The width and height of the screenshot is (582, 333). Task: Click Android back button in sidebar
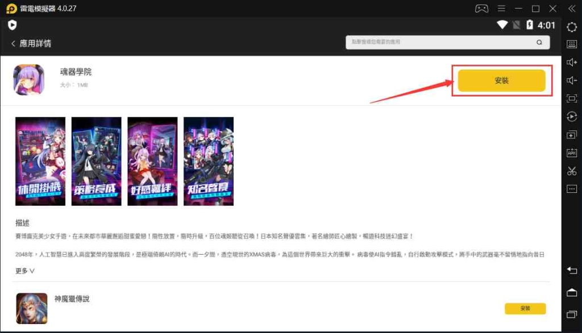point(572,271)
